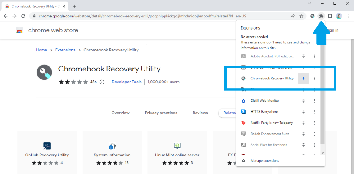Viewport: 354px width, 174px height.
Task: Switch to the Reviews tab
Action: 200,113
